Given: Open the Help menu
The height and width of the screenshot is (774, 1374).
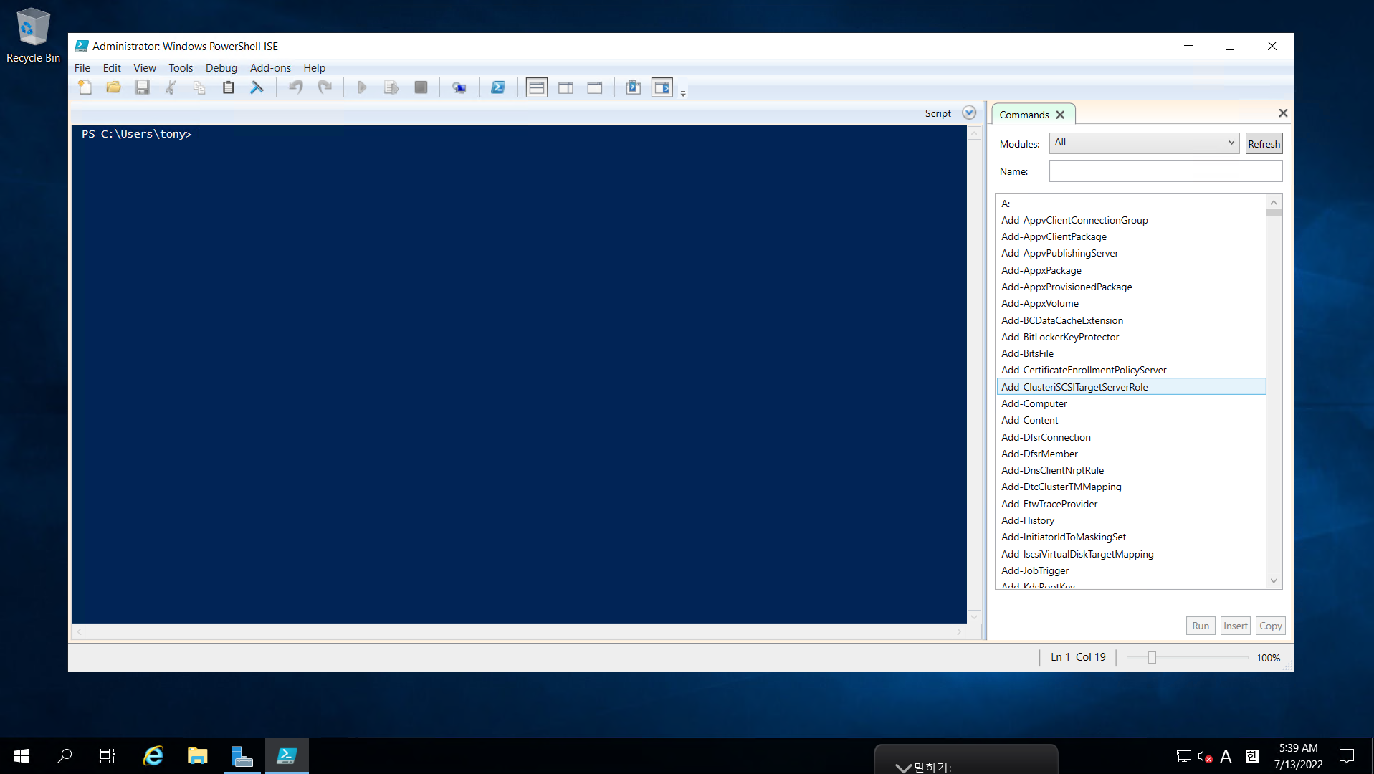Looking at the screenshot, I should (314, 67).
